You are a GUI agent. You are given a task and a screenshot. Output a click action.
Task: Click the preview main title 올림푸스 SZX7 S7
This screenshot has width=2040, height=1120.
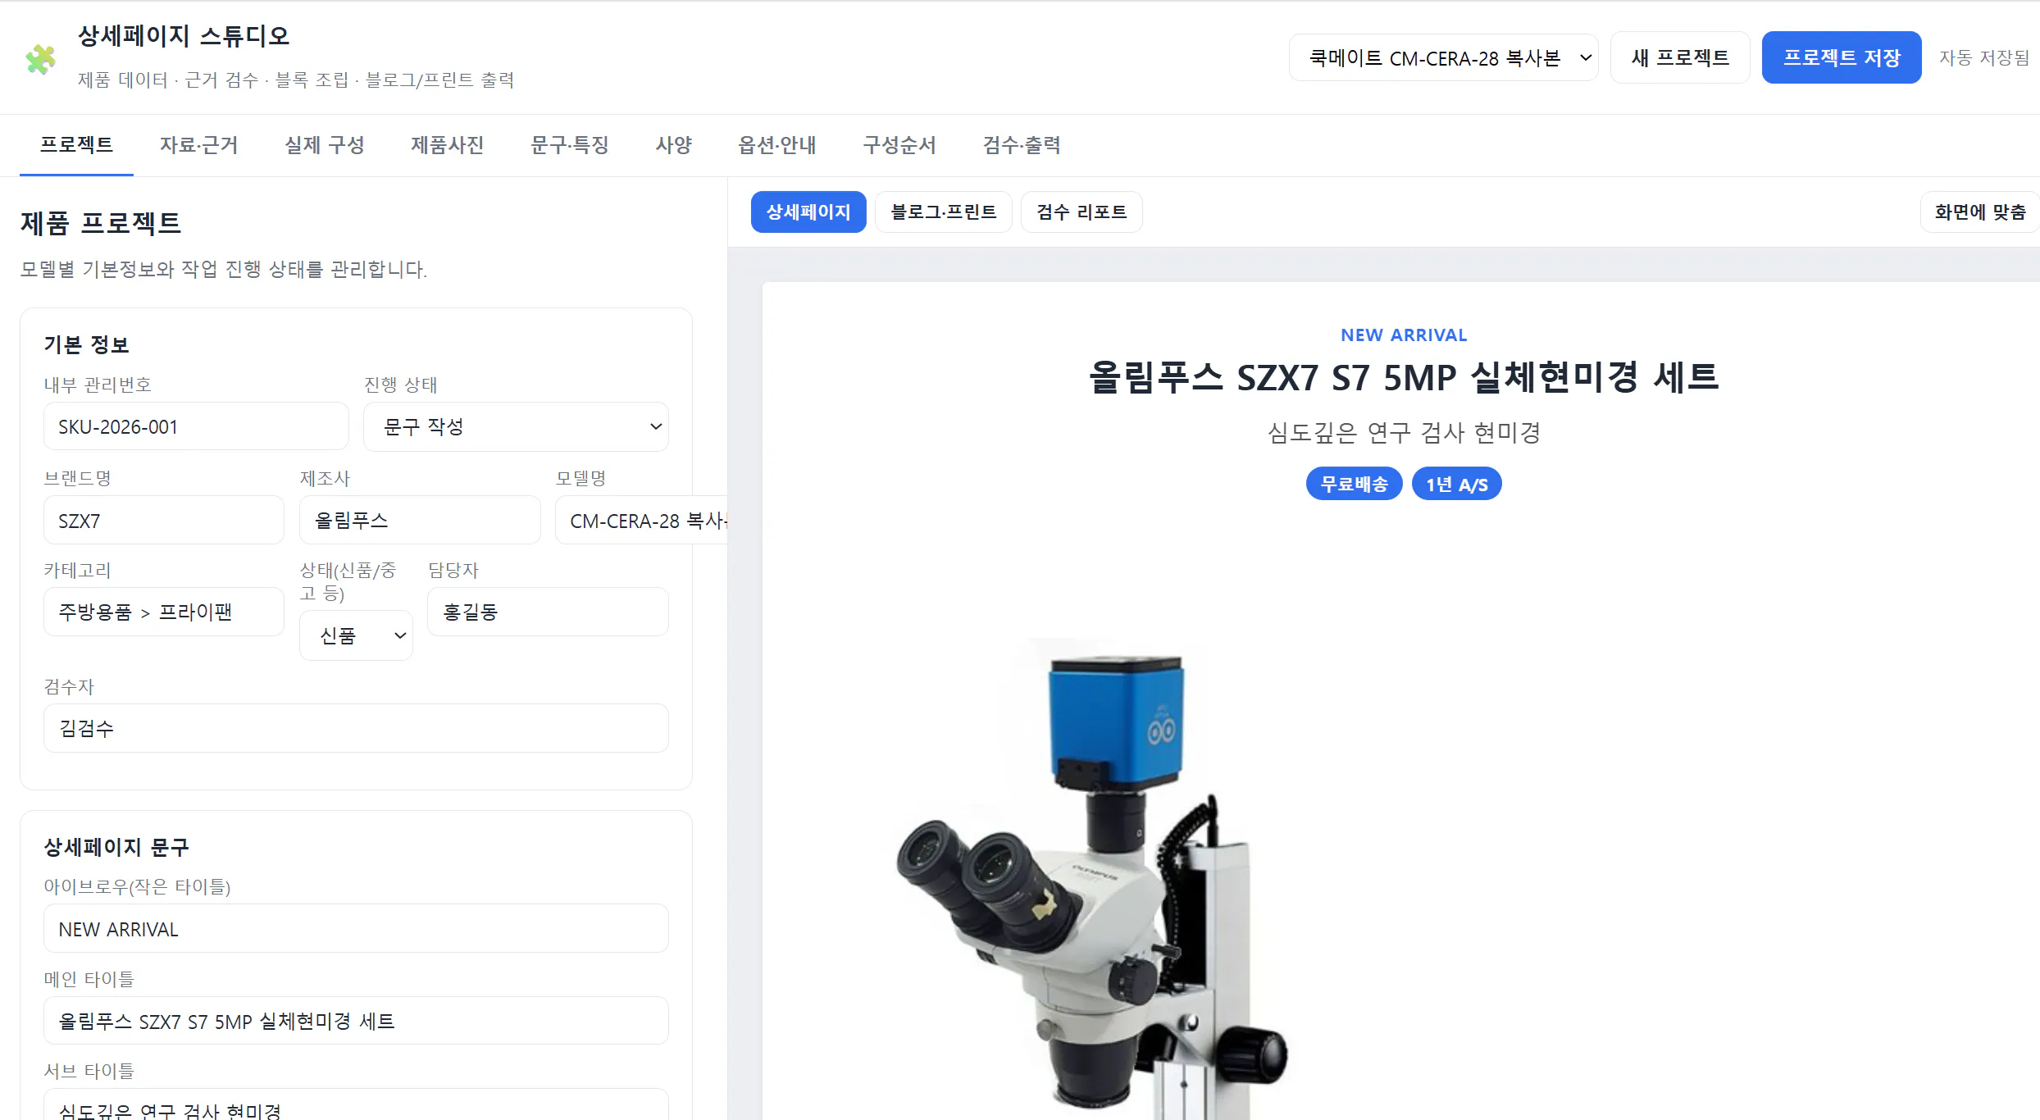click(1404, 378)
